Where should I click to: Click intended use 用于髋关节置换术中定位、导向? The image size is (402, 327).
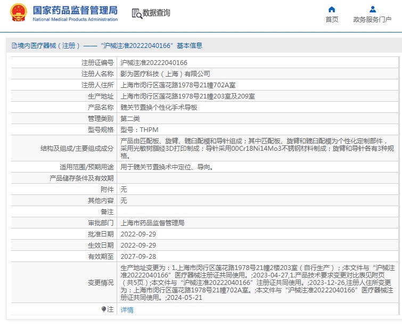coord(167,167)
